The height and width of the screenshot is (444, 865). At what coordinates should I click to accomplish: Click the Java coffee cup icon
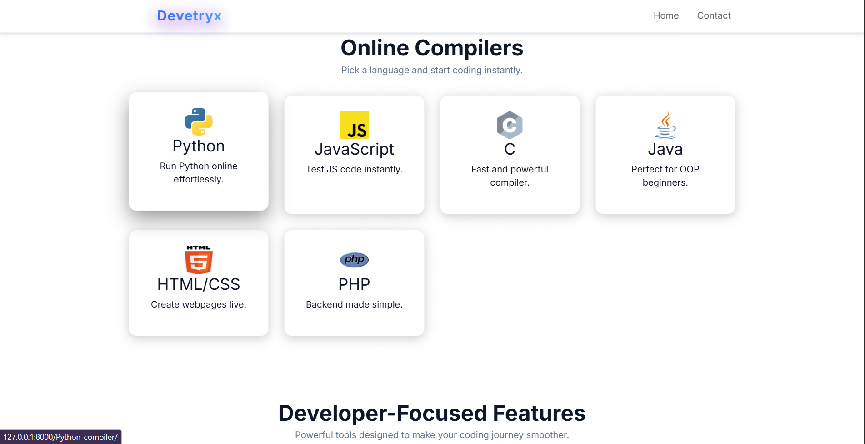click(x=665, y=125)
